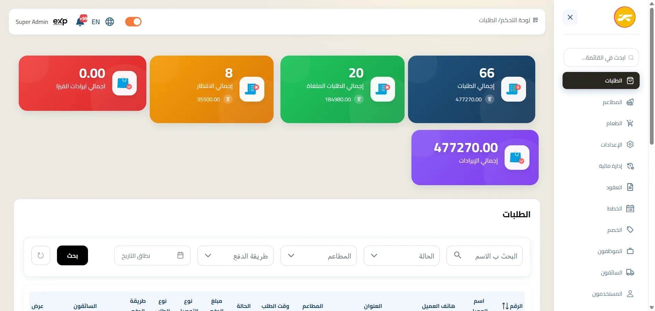
Task: Open notifications bell with +99 badge
Action: coord(81,21)
